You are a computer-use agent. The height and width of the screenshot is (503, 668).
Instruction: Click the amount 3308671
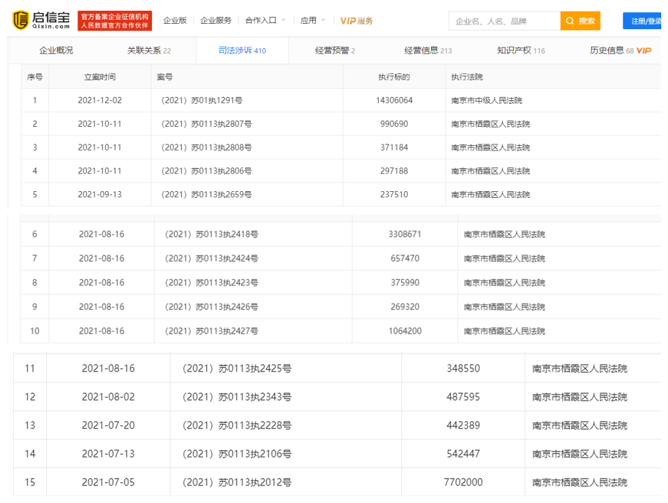(x=405, y=234)
